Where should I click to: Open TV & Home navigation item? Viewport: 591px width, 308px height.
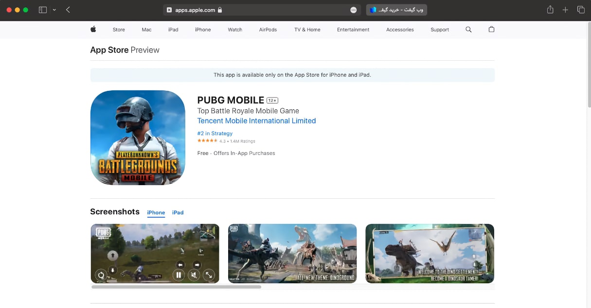coord(307,30)
